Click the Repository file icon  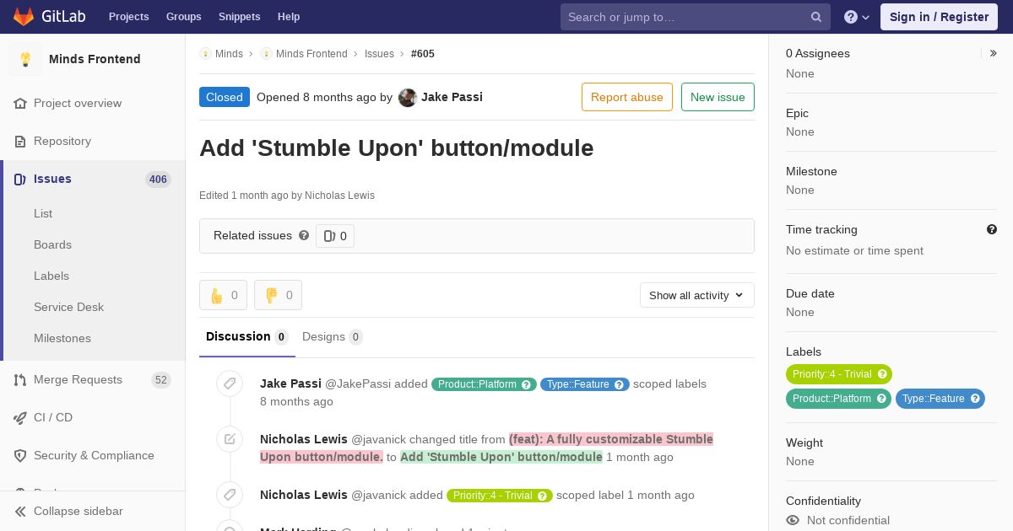(x=20, y=141)
